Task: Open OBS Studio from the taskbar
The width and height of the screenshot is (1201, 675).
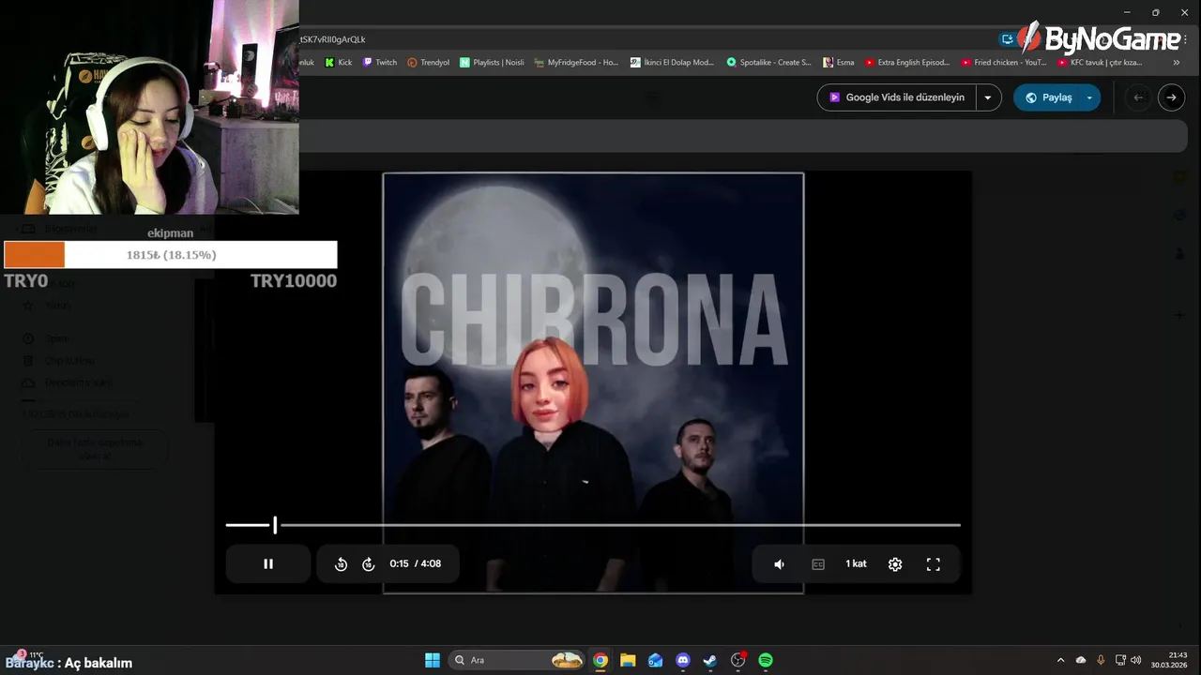Action: click(738, 660)
